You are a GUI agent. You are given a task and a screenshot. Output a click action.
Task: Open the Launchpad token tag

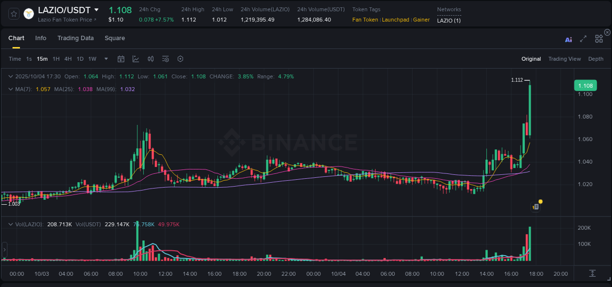pos(396,20)
